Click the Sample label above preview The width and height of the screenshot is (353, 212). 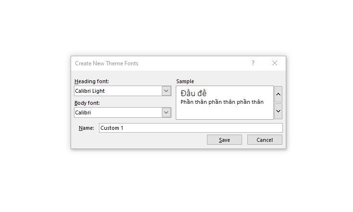click(185, 82)
